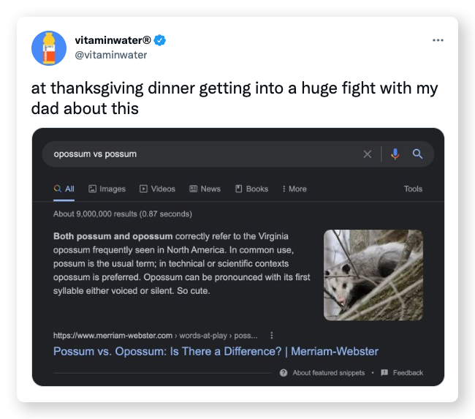475x419 pixels.
Task: Open the News results tab
Action: (205, 189)
